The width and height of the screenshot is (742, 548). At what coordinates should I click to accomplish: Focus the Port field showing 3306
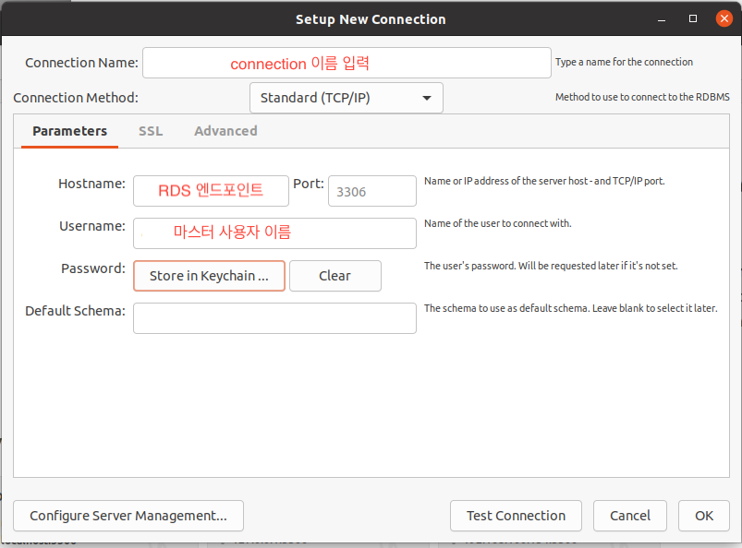[372, 191]
